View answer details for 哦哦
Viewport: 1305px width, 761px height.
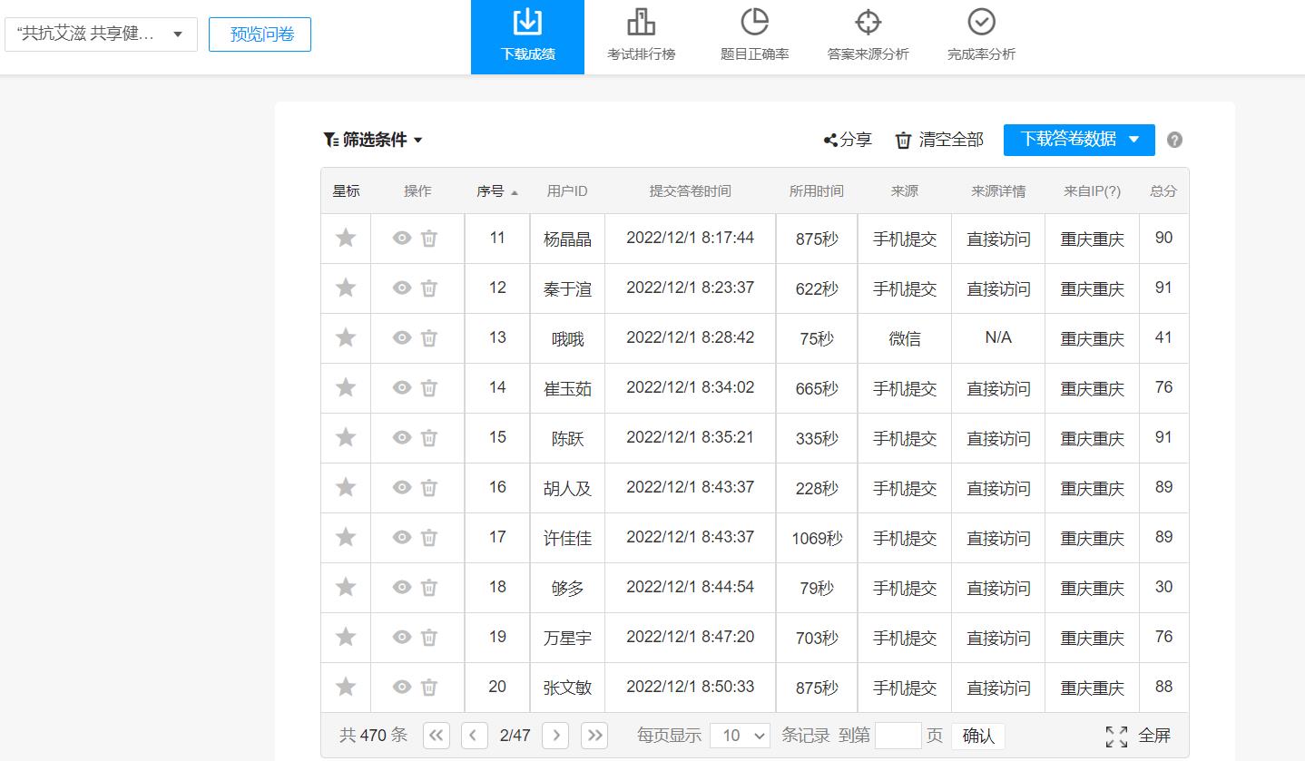402,338
